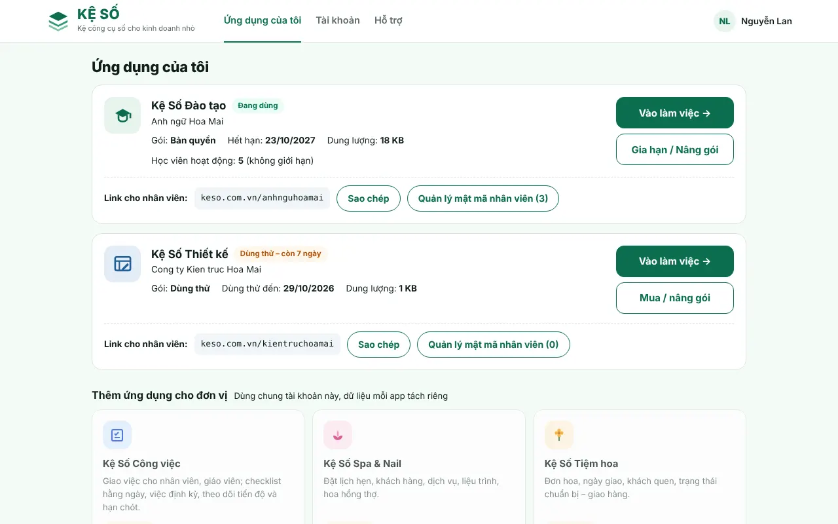Switch to the Ứng dụng của tôi tab
Image resolution: width=838 pixels, height=524 pixels.
coord(263,20)
